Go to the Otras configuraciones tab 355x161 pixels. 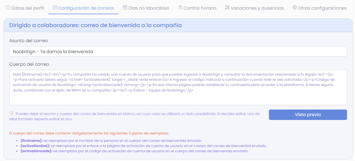(x=322, y=8)
